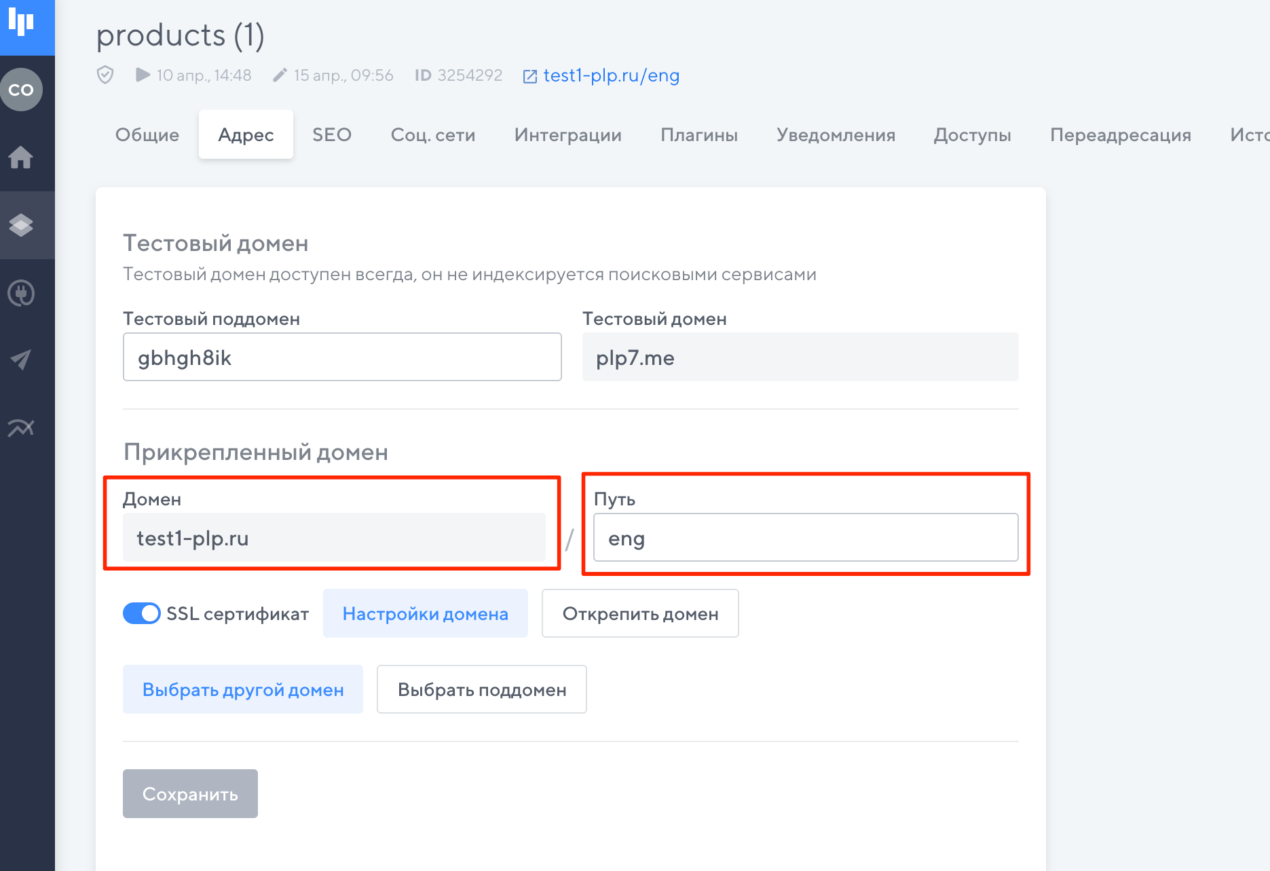Click Выбрать другой домен button
The width and height of the screenshot is (1270, 871).
pyautogui.click(x=243, y=689)
